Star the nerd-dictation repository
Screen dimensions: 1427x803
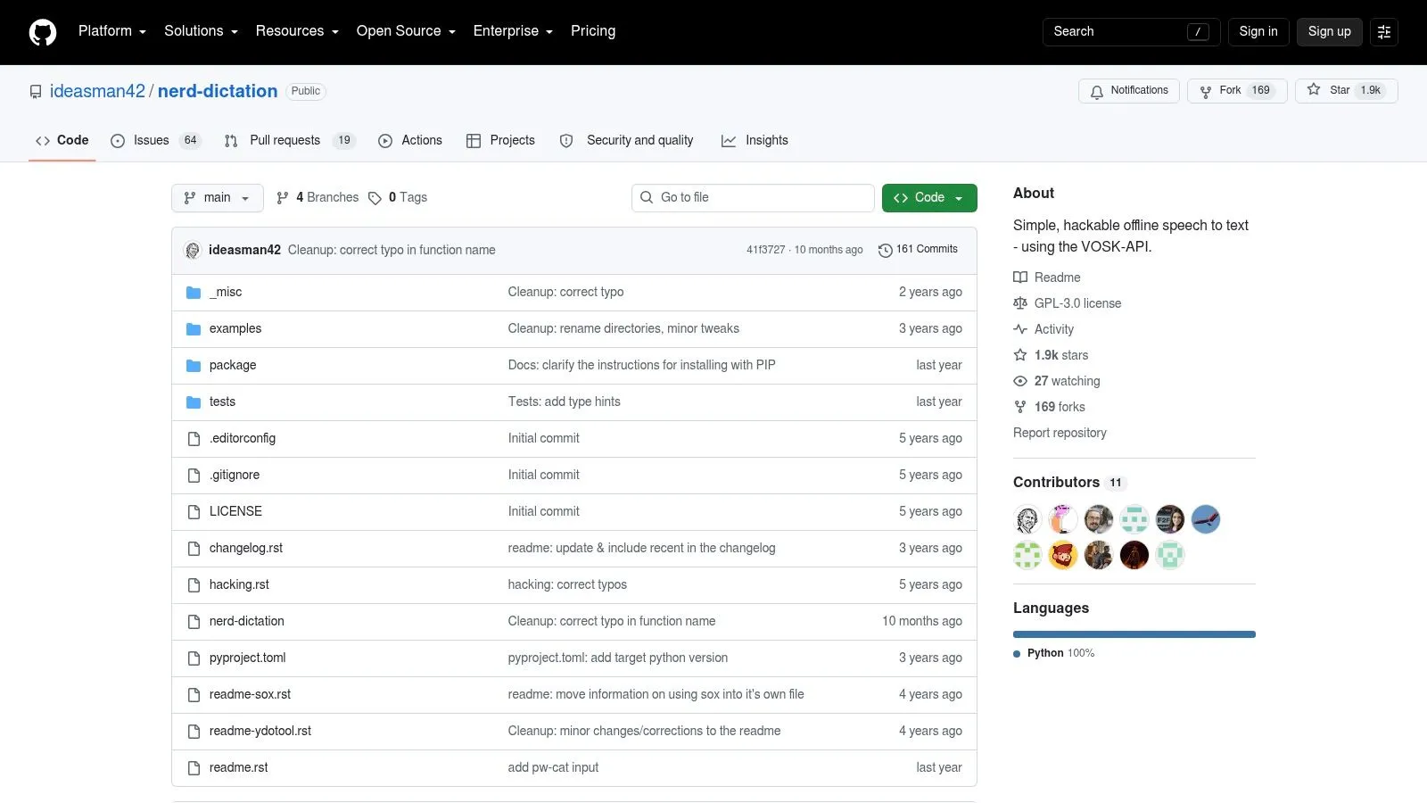(x=1346, y=91)
